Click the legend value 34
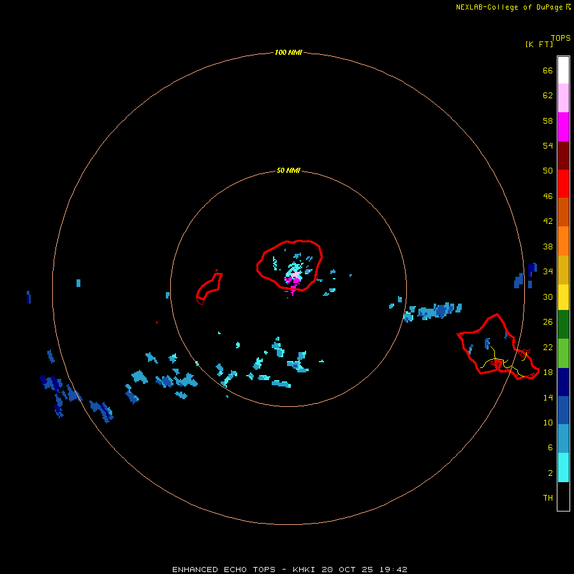Viewport: 574px width, 574px height. click(548, 271)
